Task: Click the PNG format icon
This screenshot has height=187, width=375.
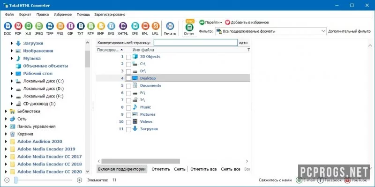Action: pos(60,26)
